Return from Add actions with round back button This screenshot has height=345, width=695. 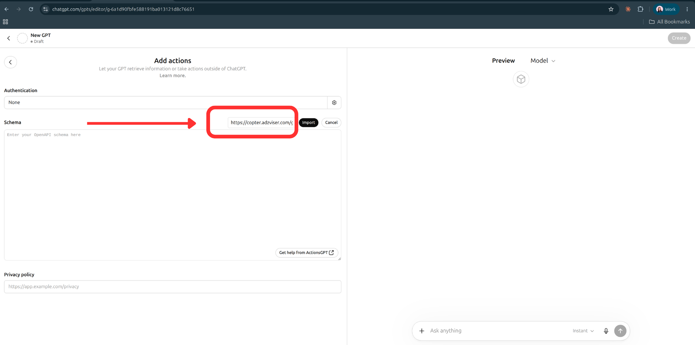[11, 62]
